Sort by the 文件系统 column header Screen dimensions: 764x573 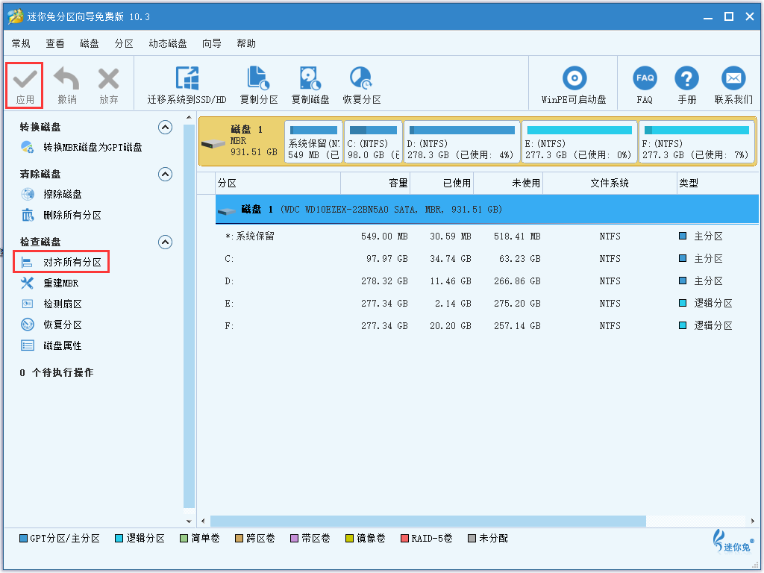[610, 184]
